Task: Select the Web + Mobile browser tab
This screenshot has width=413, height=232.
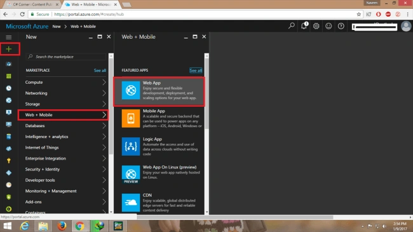Action: click(x=91, y=4)
